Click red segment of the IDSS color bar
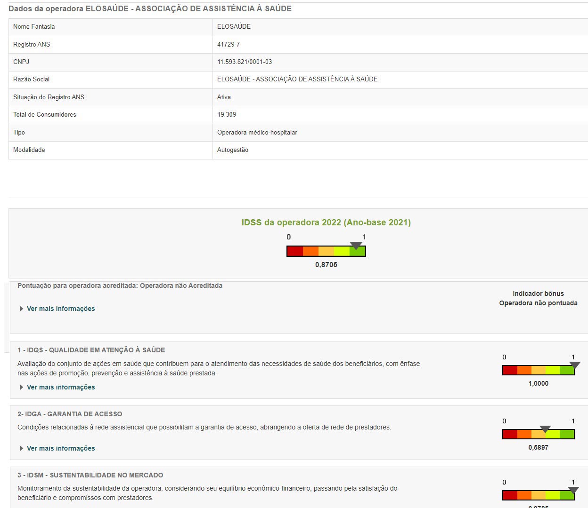This screenshot has height=508, width=588. (295, 251)
